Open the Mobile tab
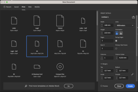 [x=37, y=7]
